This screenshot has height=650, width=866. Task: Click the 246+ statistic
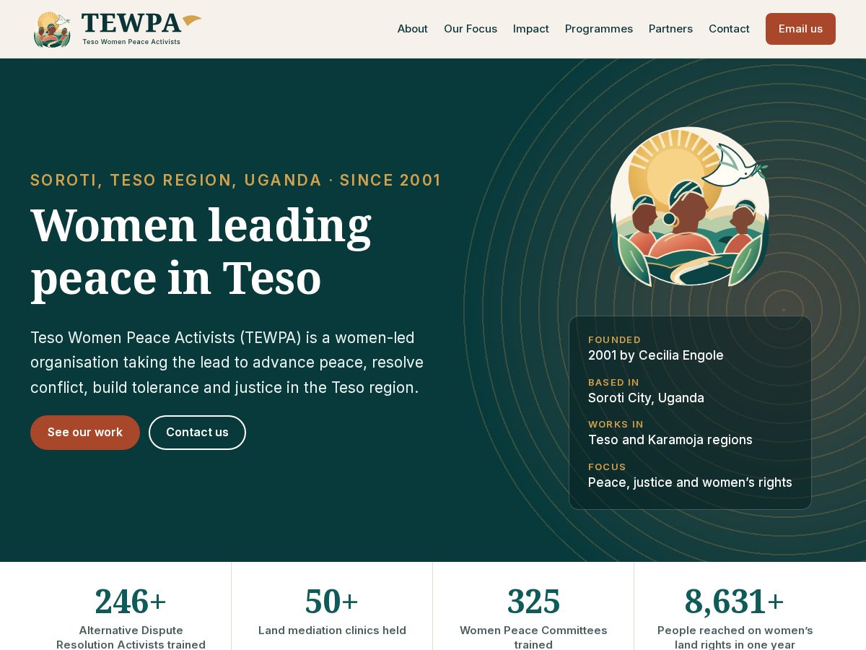(x=131, y=602)
